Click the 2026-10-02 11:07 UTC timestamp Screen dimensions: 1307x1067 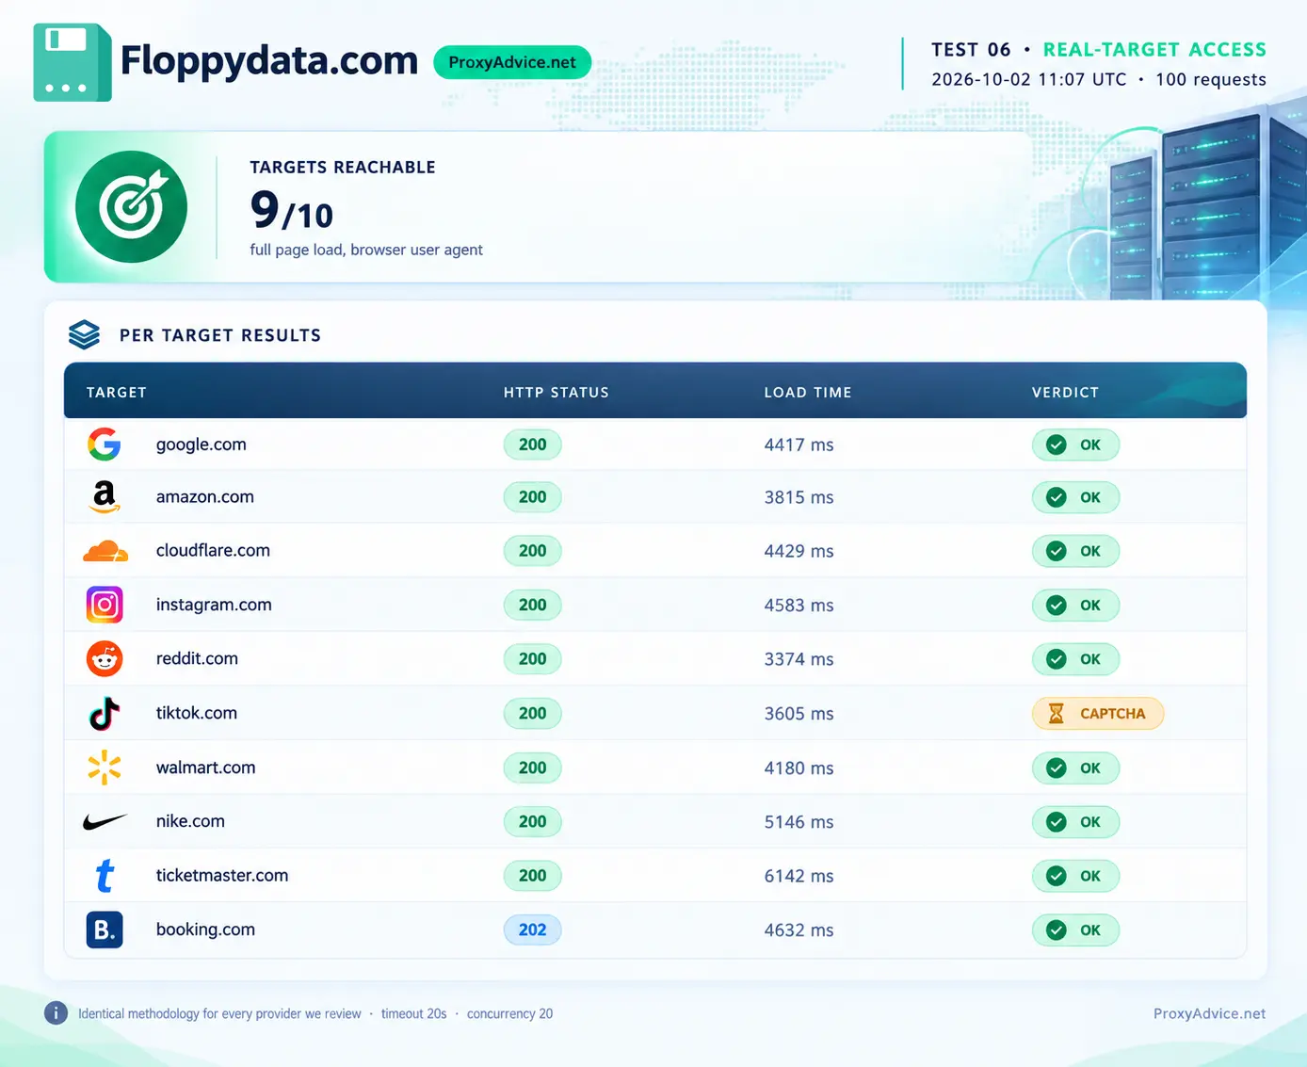click(1029, 79)
